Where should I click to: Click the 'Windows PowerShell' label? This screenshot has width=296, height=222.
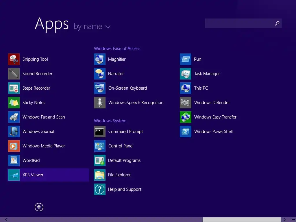[x=213, y=132]
